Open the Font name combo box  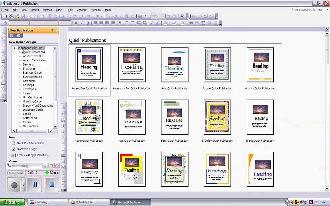tap(44, 23)
